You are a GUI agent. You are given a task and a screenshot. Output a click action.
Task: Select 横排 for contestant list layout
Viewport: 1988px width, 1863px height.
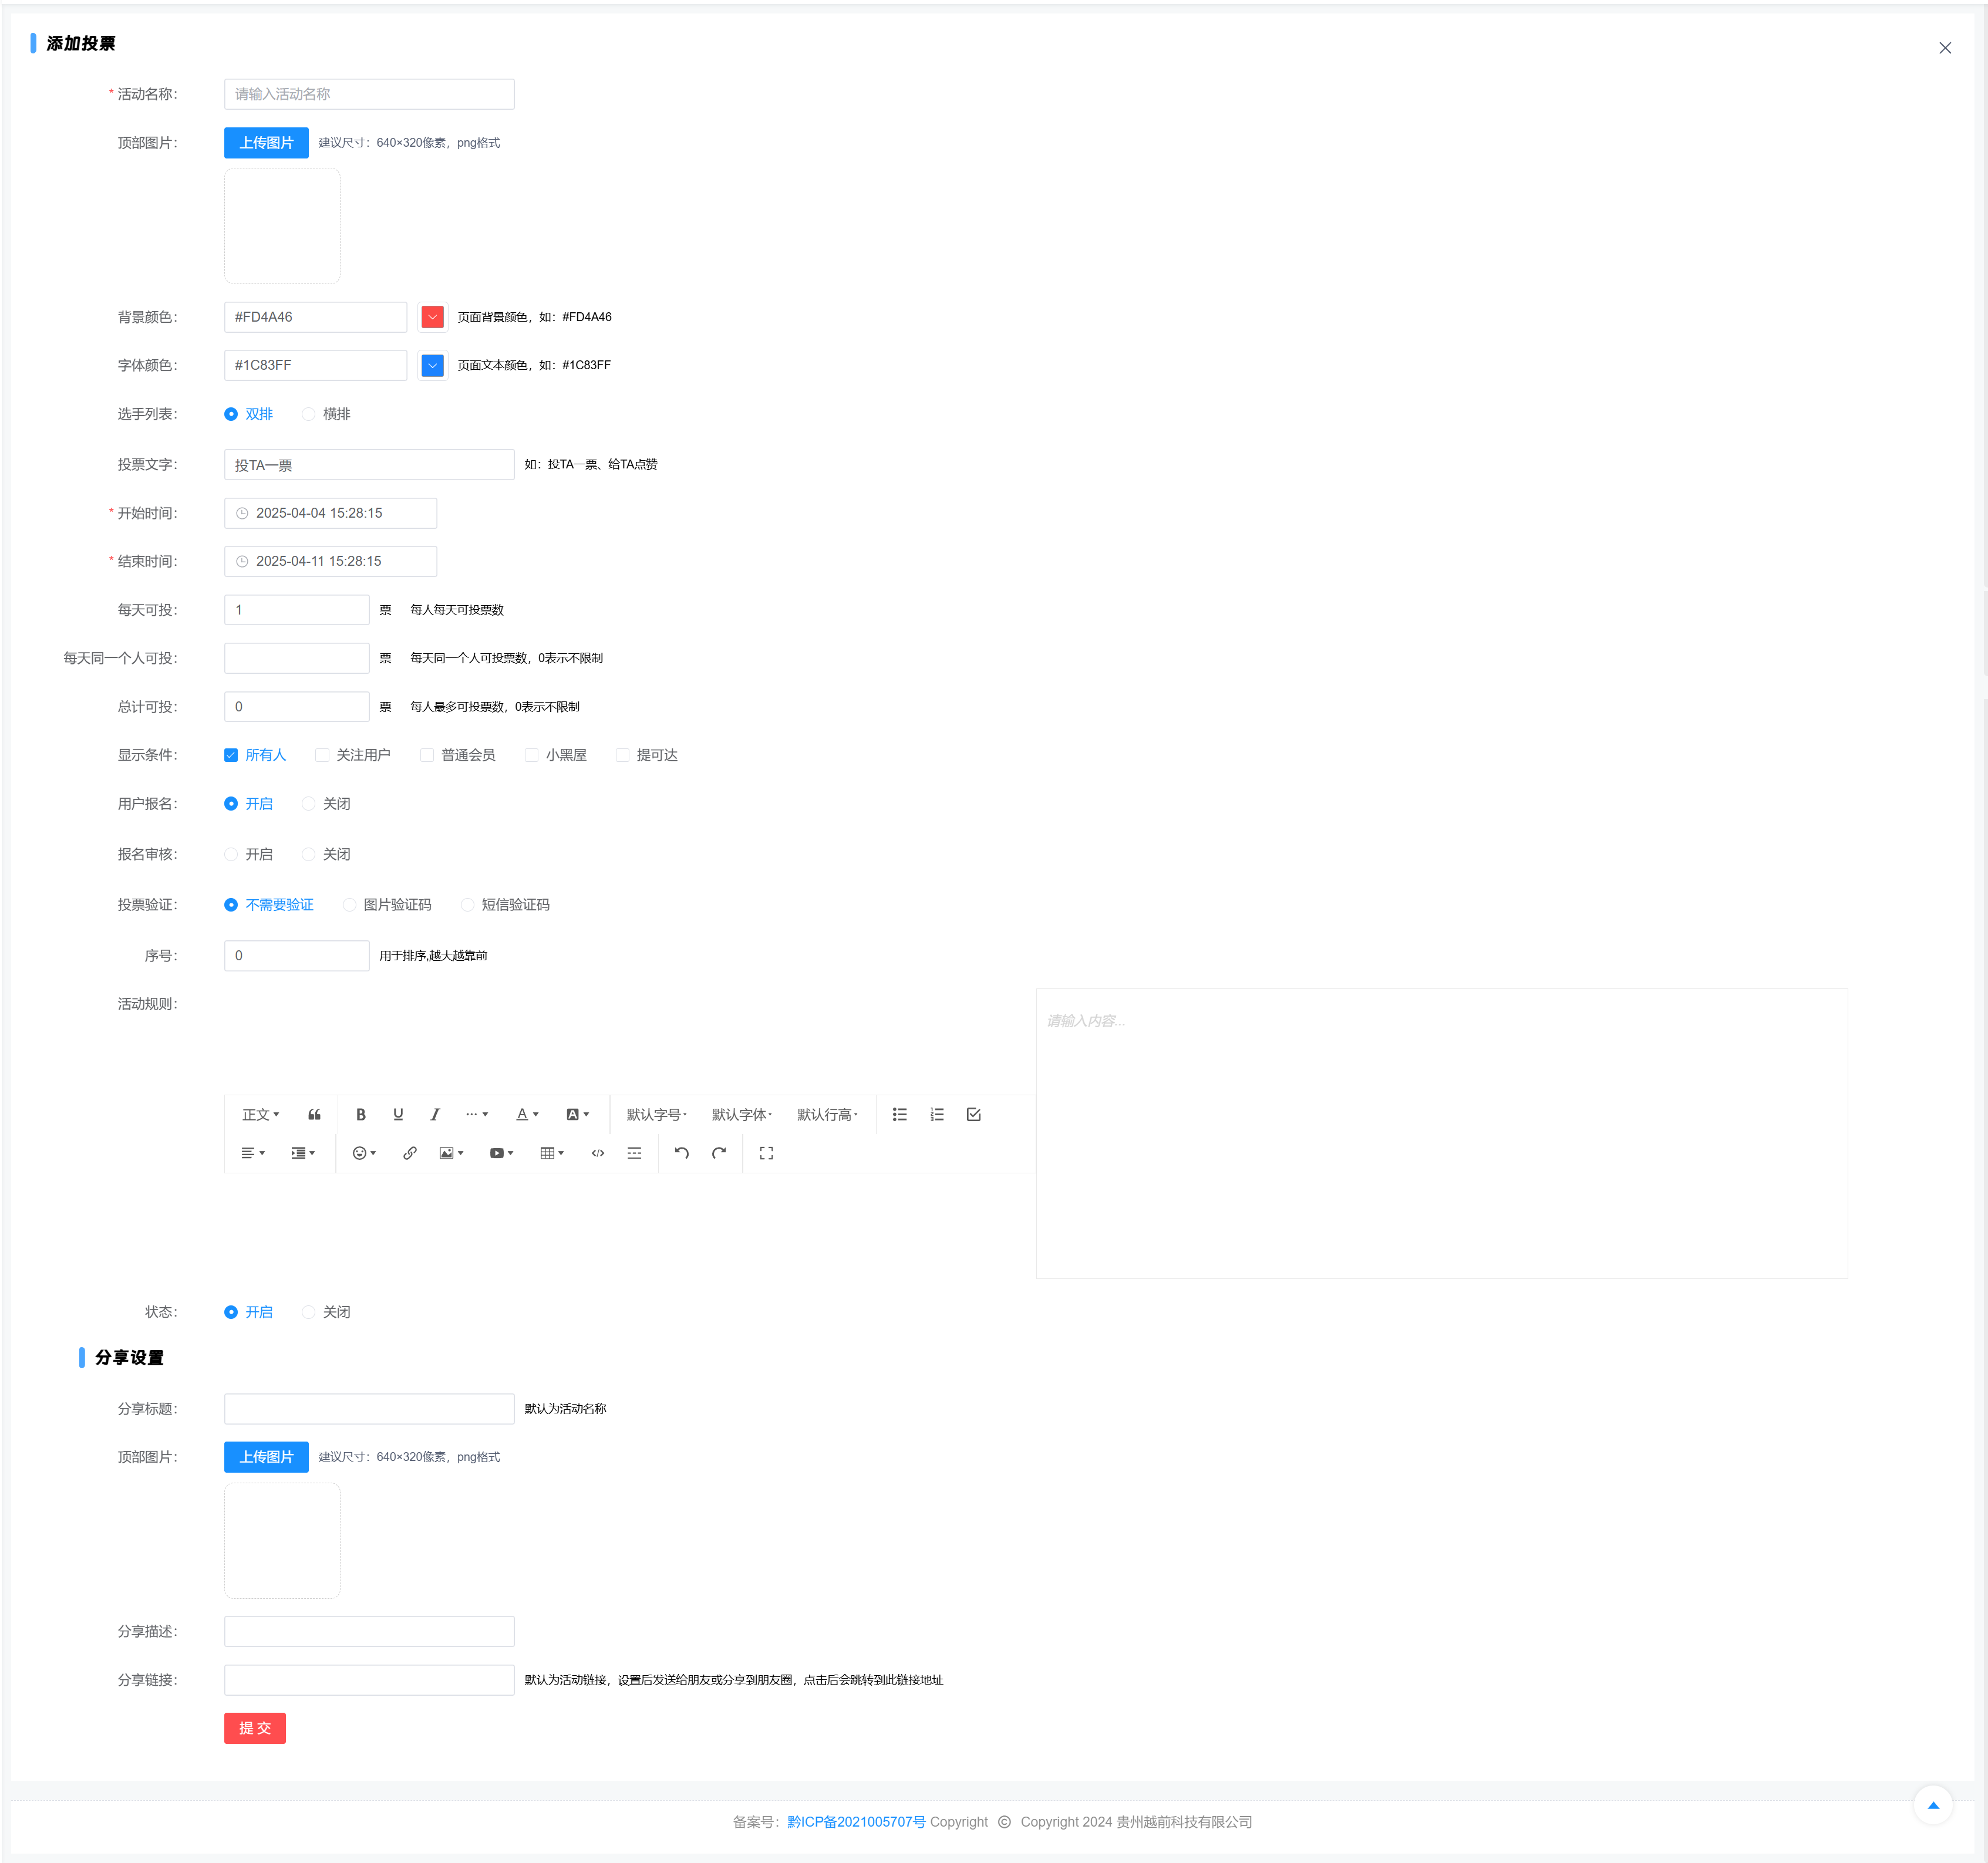[x=309, y=415]
